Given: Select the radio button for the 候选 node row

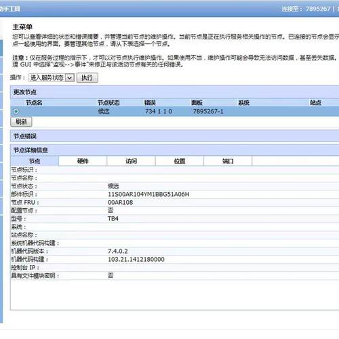Looking at the screenshot, I should click(16, 111).
